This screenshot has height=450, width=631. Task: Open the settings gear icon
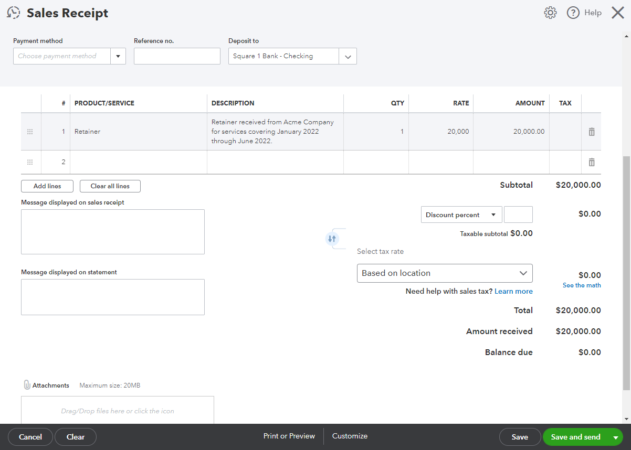pyautogui.click(x=550, y=13)
